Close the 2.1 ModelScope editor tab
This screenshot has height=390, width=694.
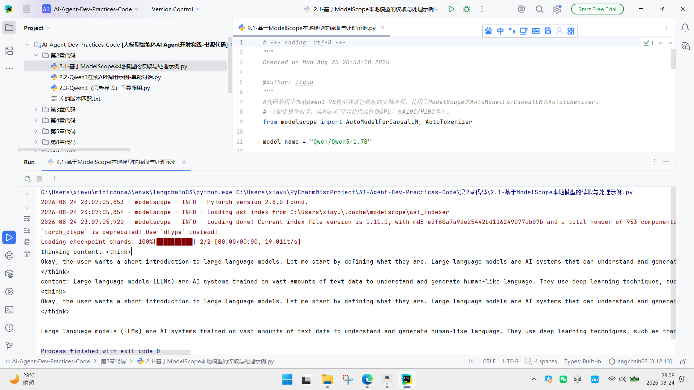point(383,27)
